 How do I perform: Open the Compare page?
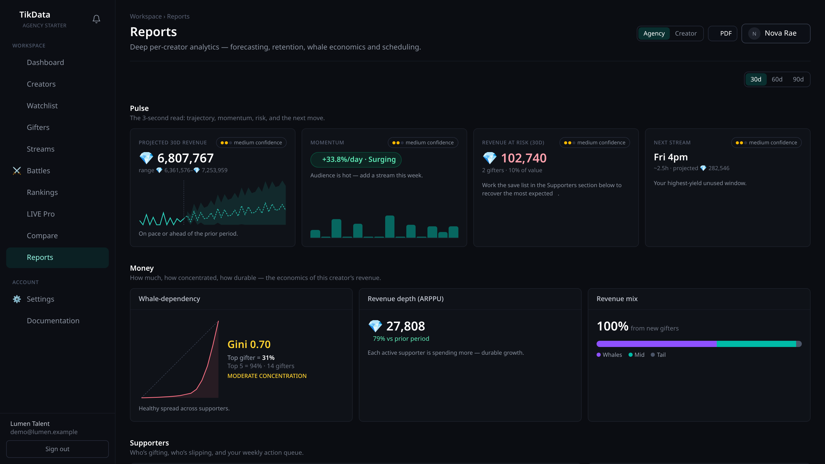point(57,236)
